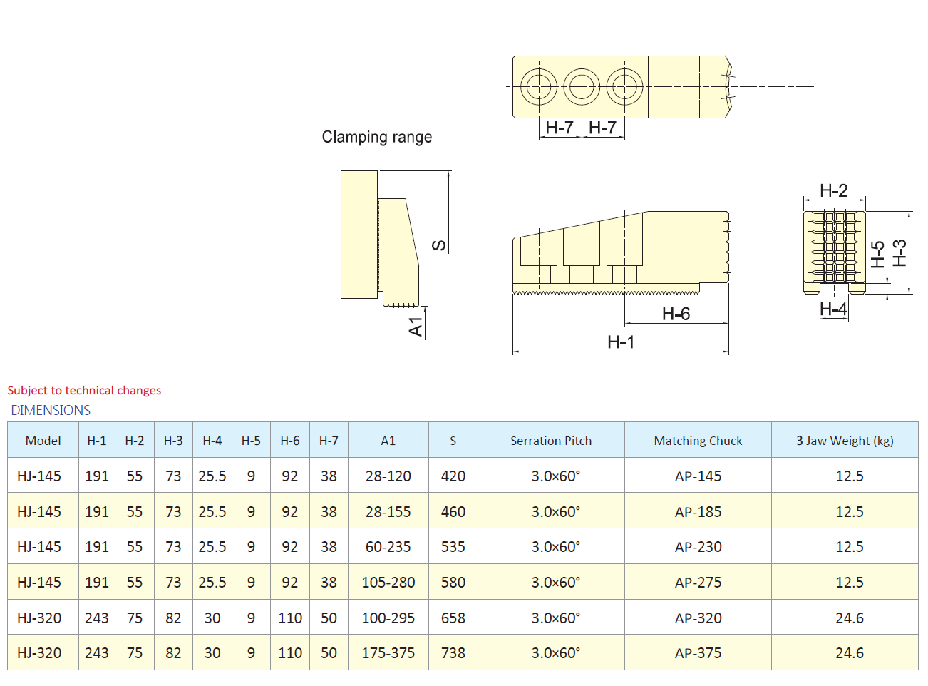Click the DIMENSIONS heading above the table
928x686 pixels.
click(51, 410)
